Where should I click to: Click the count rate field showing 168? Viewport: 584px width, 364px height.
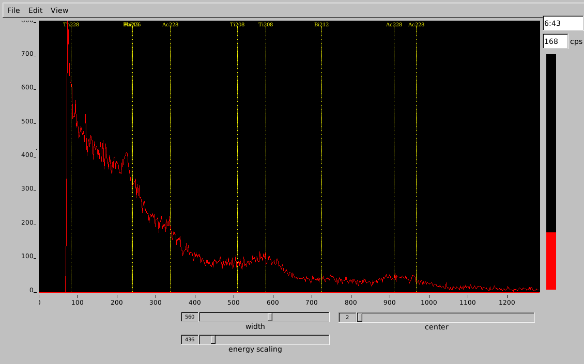555,41
